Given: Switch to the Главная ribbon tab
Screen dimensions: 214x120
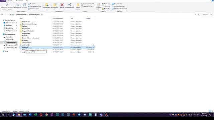Looking at the screenshot, I should click(x=10, y=1).
